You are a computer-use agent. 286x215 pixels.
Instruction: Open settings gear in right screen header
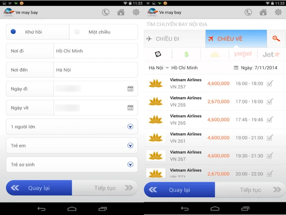(x=278, y=12)
